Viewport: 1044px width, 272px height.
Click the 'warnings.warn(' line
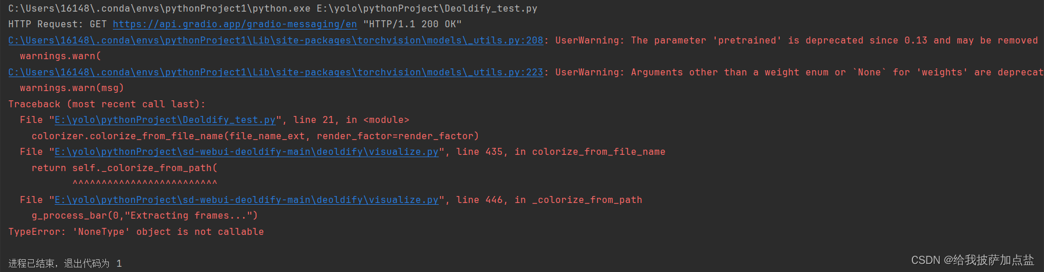[x=61, y=56]
